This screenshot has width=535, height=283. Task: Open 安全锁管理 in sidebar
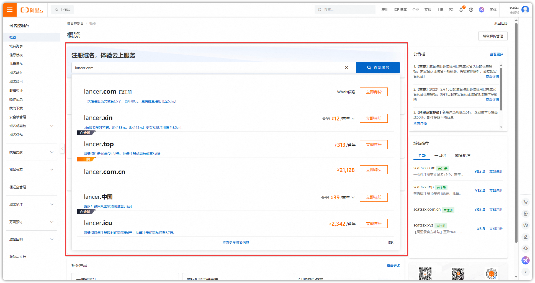[x=18, y=117]
